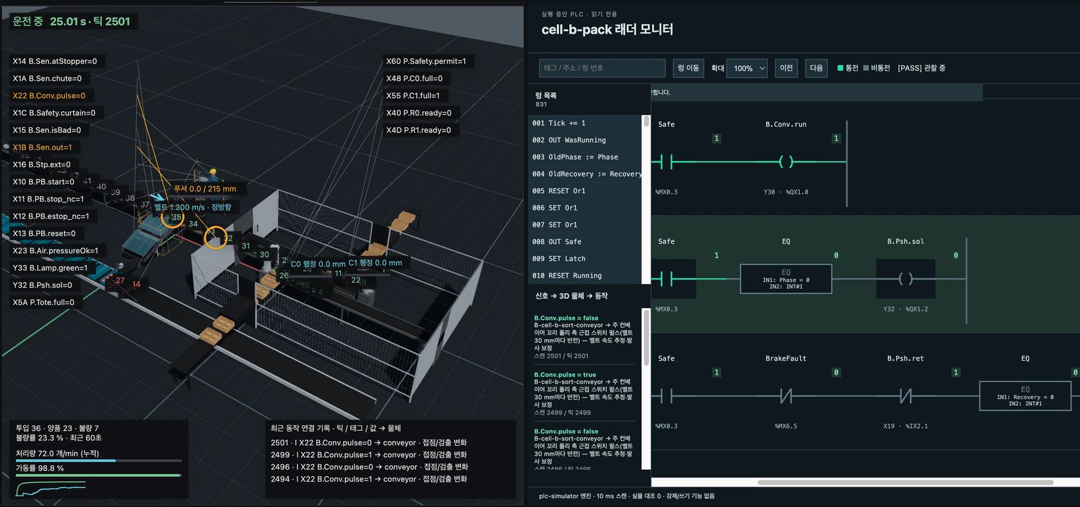Select rung 001 Tick += 1
The image size is (1080, 507).
(x=585, y=123)
